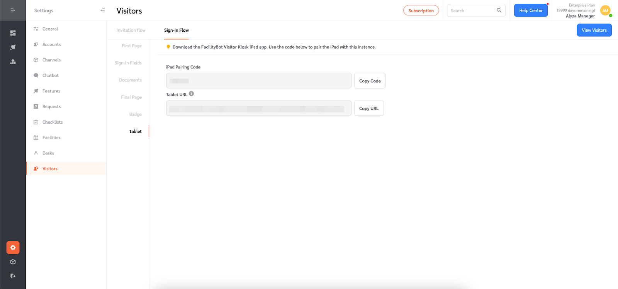
Task: Click the Requests question icon
Action: tap(36, 107)
